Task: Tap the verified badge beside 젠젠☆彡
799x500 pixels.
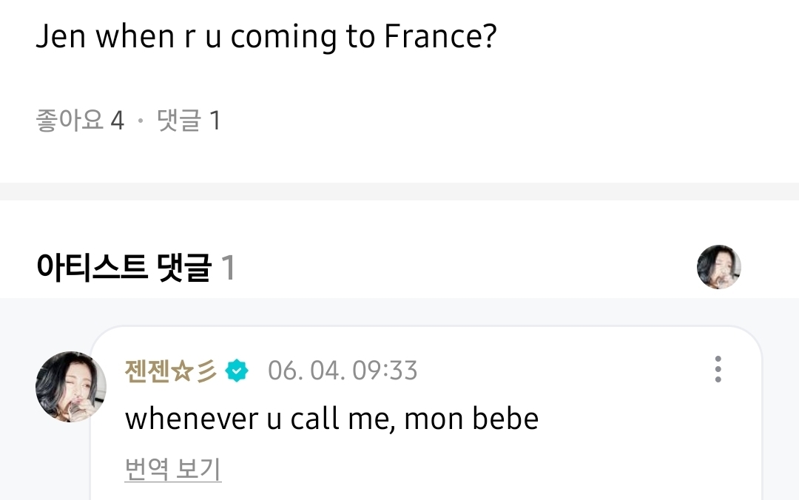Action: pos(237,370)
